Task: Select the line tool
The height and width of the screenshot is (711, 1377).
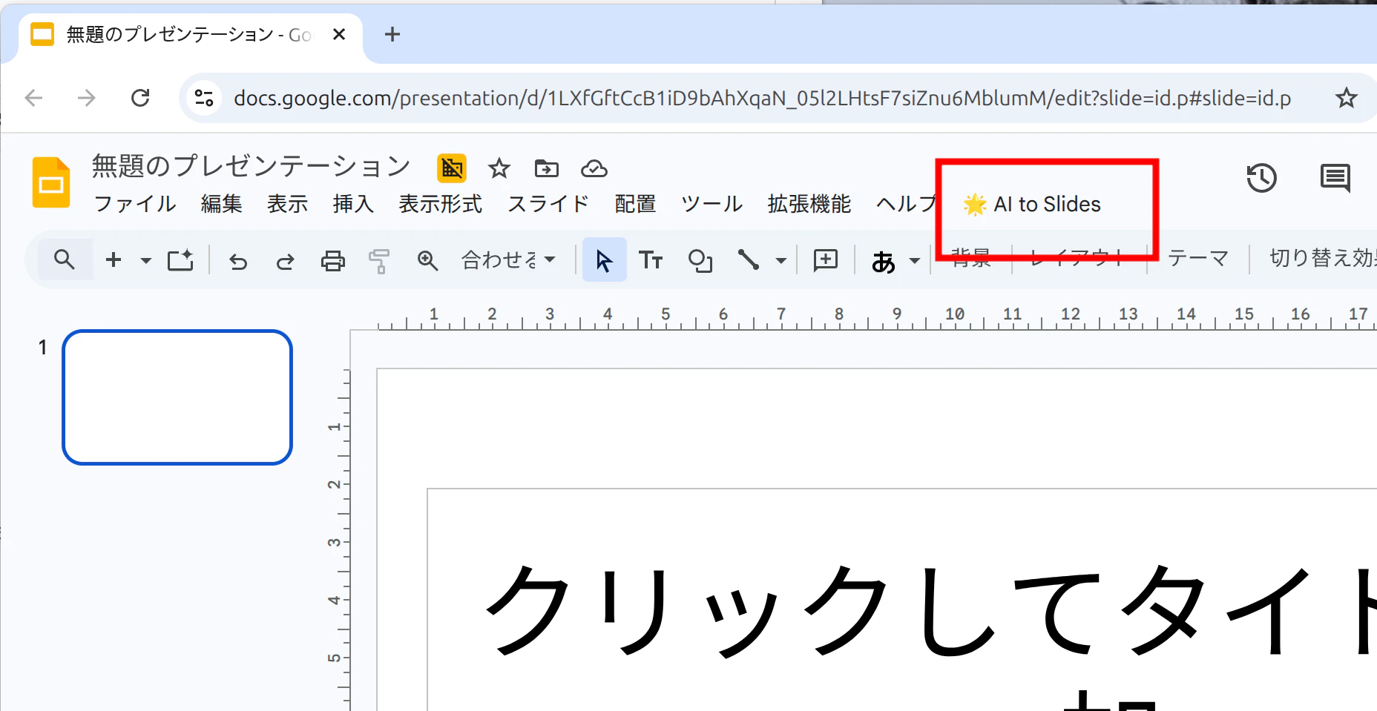Action: 749,259
